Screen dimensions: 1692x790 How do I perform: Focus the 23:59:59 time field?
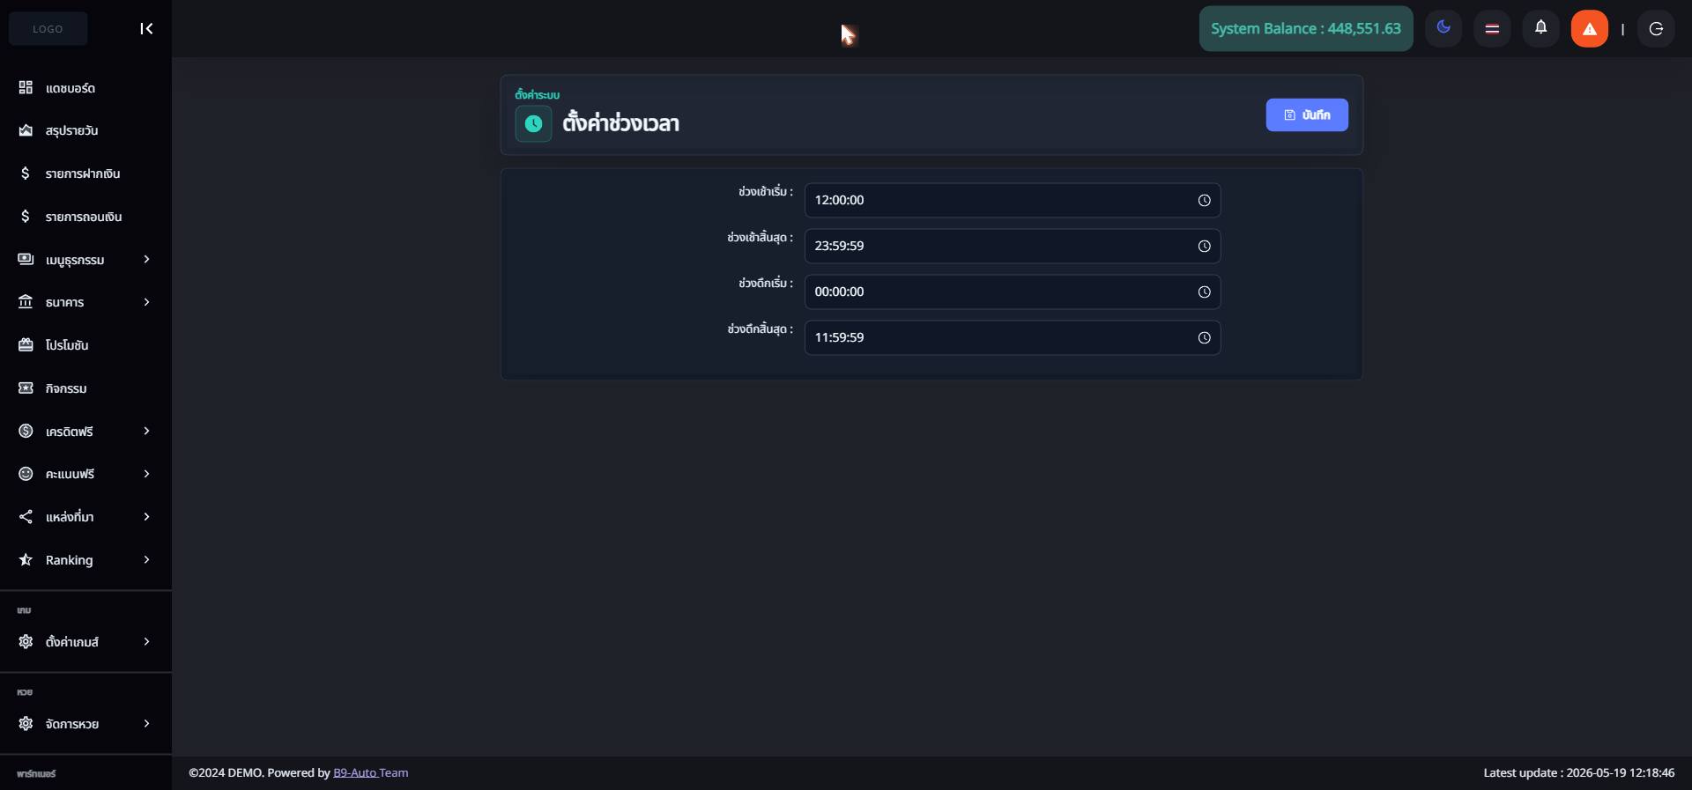1013,247
